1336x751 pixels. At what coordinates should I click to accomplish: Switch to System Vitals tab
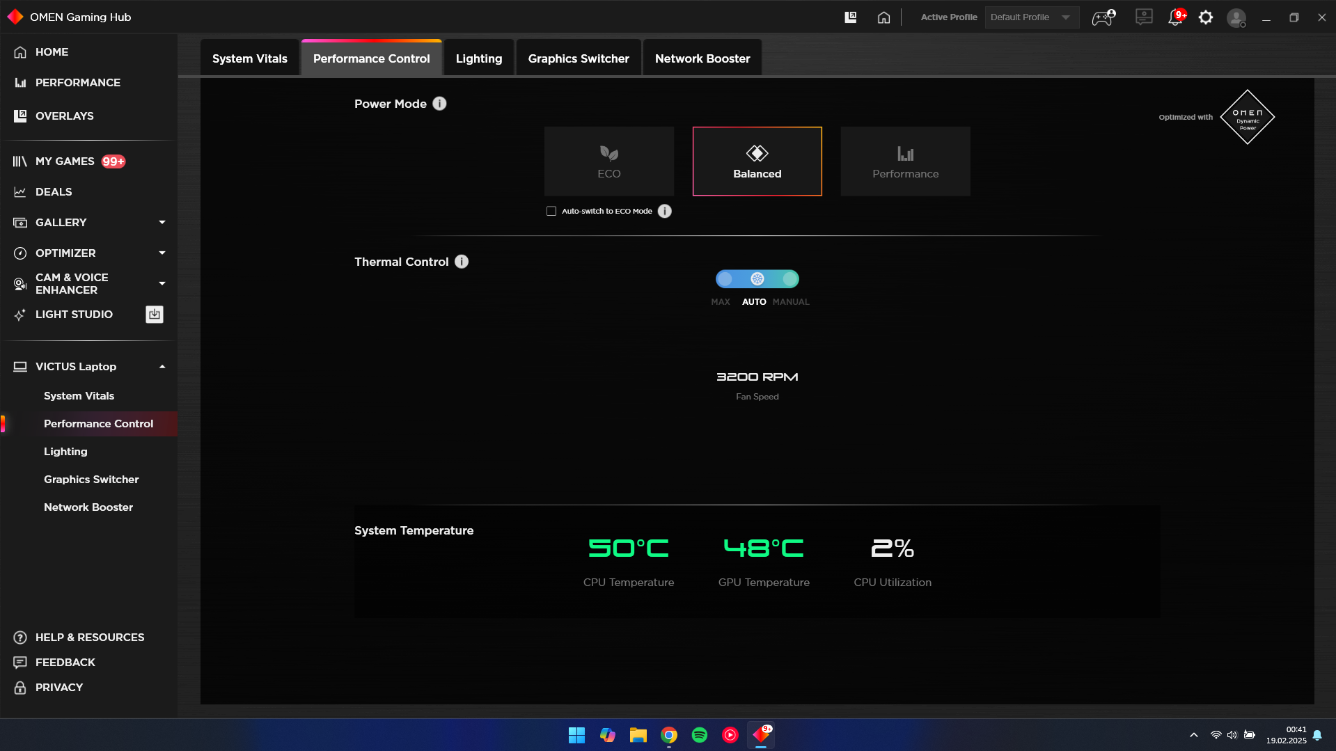tap(250, 58)
